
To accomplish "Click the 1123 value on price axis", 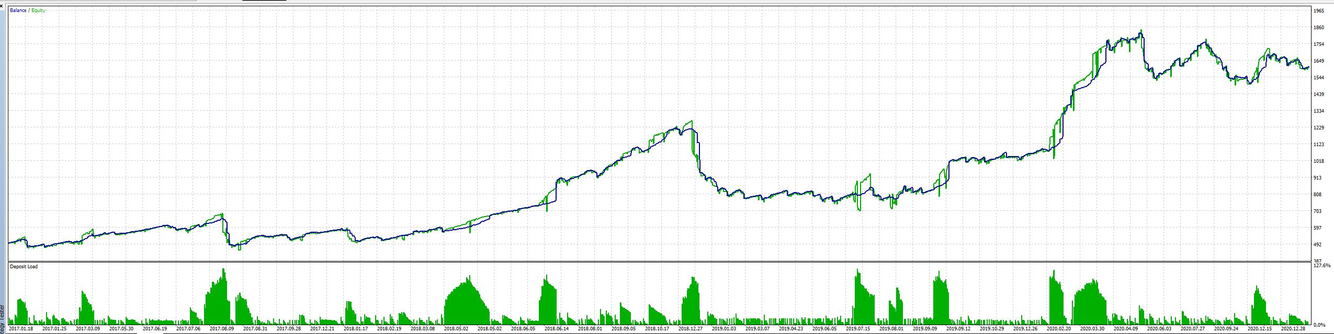I will (x=1319, y=145).
